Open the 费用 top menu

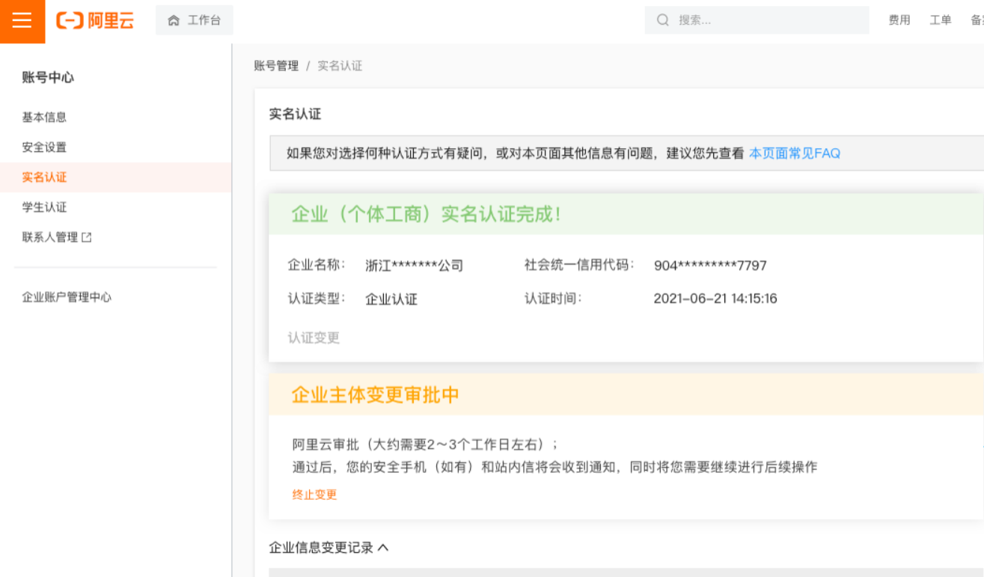pos(899,20)
